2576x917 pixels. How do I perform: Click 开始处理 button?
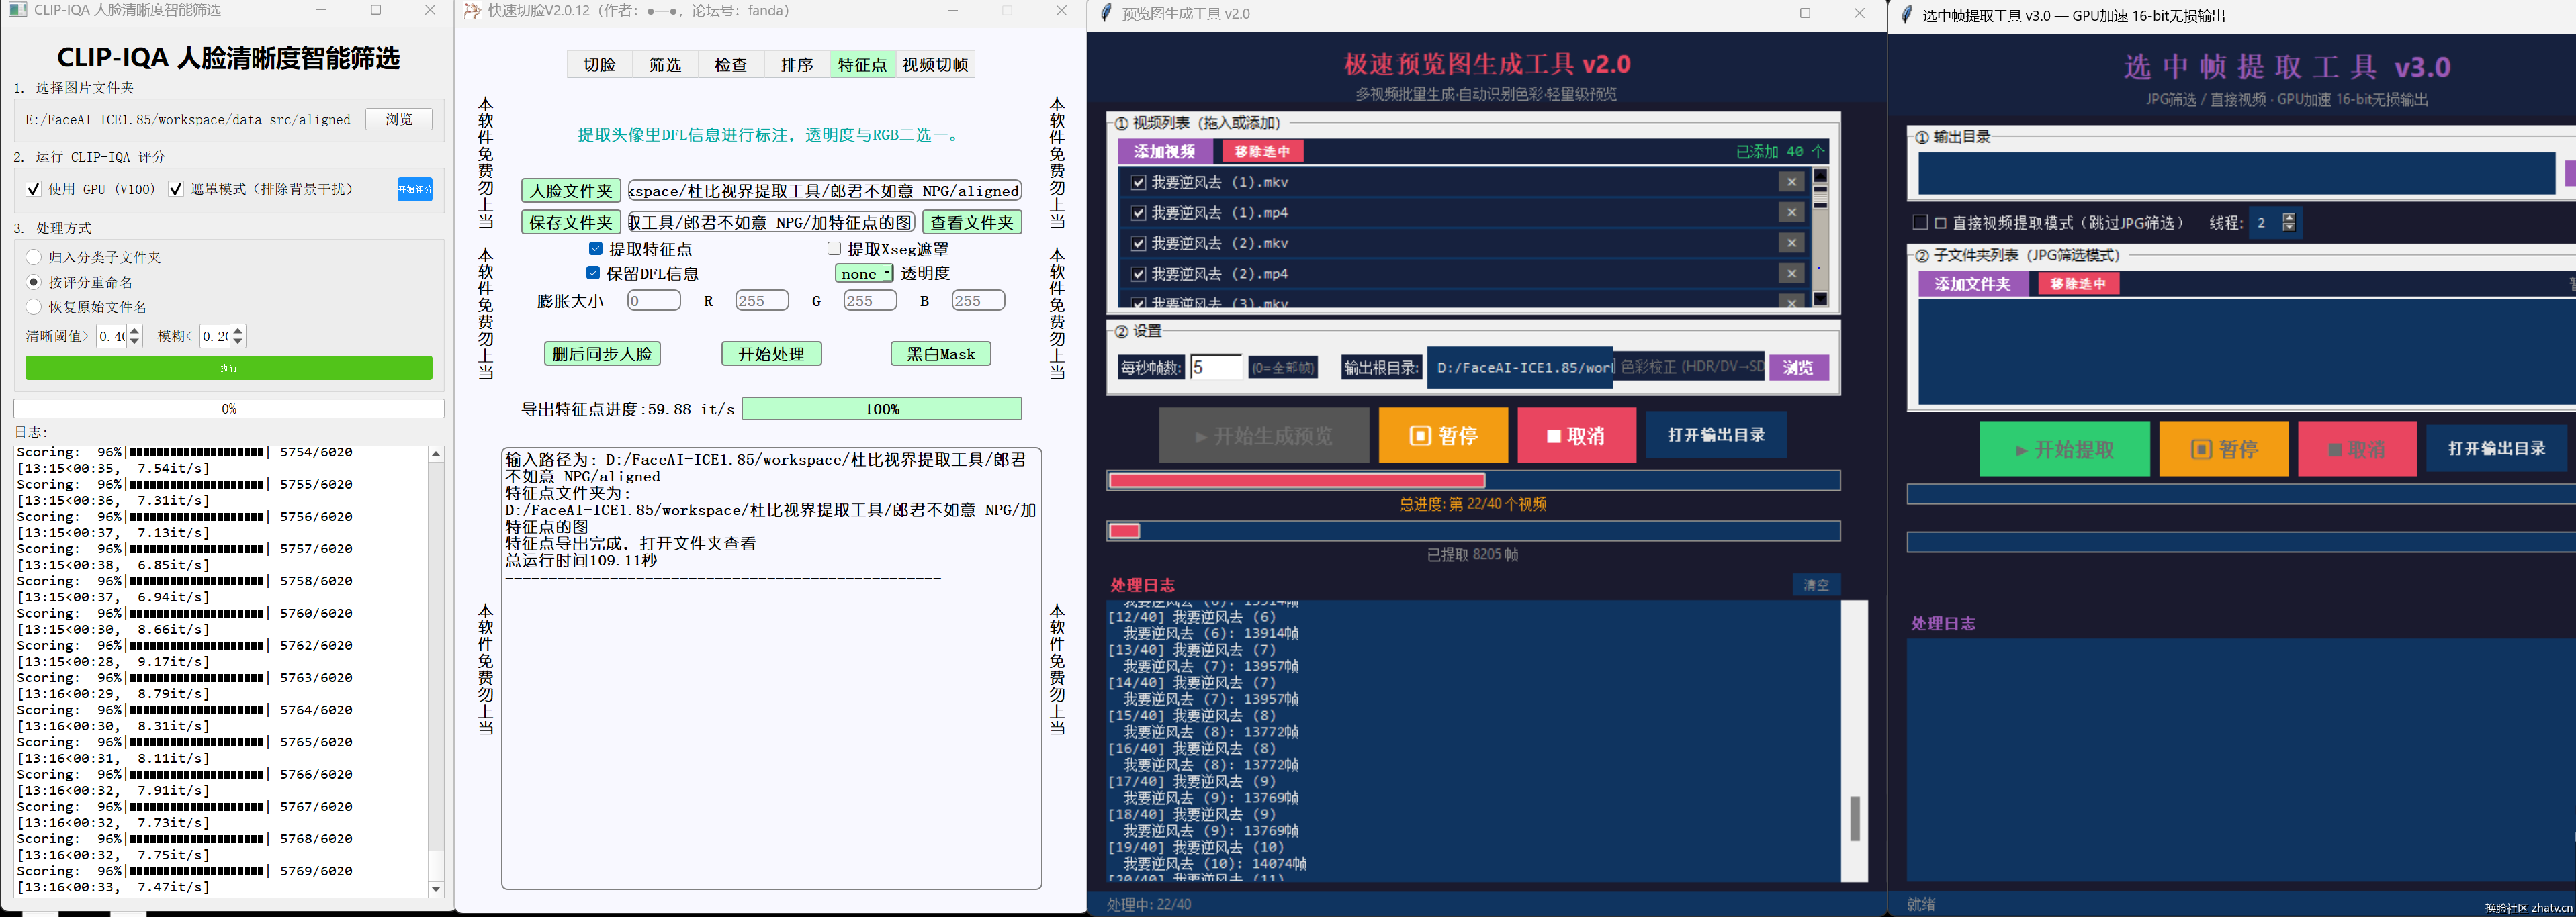(771, 354)
